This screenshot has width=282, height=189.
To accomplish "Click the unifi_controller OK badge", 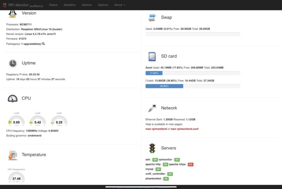I will (170, 174).
